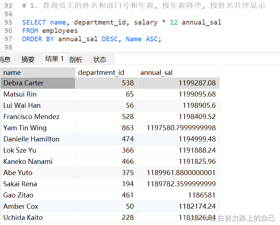The height and width of the screenshot is (225, 280).
Task: Click line number 94 in the gutter
Action: pos(8,14)
